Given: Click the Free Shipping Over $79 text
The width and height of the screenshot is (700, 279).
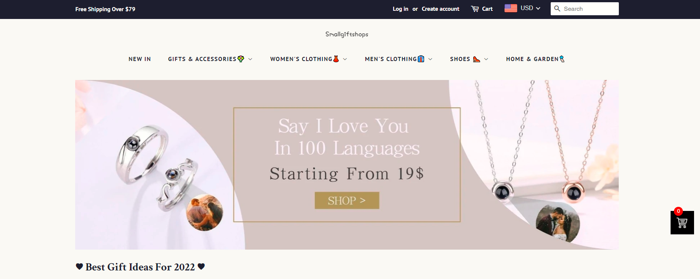Looking at the screenshot, I should (x=105, y=9).
